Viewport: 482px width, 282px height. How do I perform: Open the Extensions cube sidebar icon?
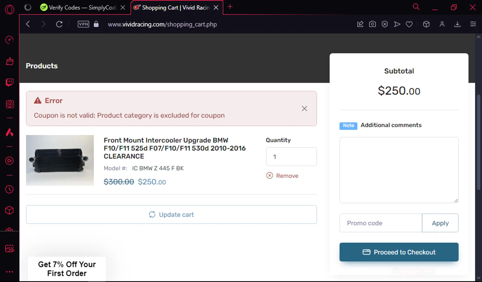(x=10, y=210)
